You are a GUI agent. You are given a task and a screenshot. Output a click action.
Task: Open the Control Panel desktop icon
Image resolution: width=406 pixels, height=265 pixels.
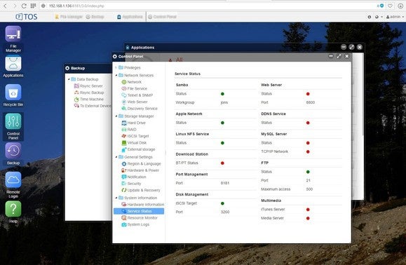pos(13,127)
